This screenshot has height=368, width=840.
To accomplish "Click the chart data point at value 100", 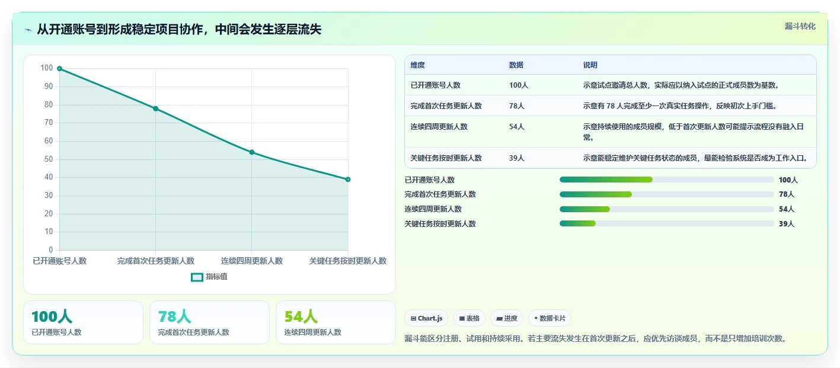I will pyautogui.click(x=59, y=69).
